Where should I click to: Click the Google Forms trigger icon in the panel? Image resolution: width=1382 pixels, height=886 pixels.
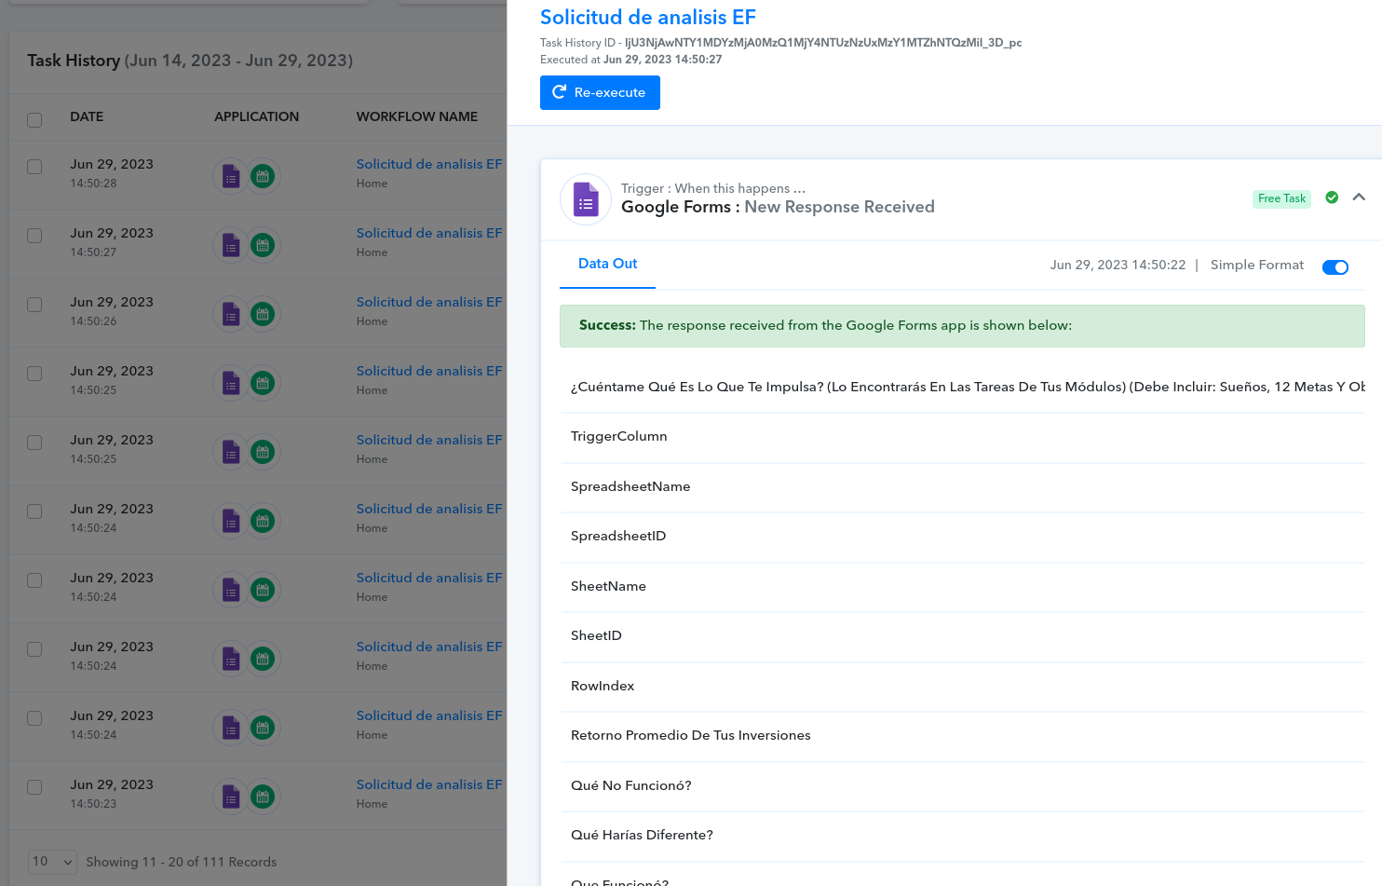coord(586,199)
